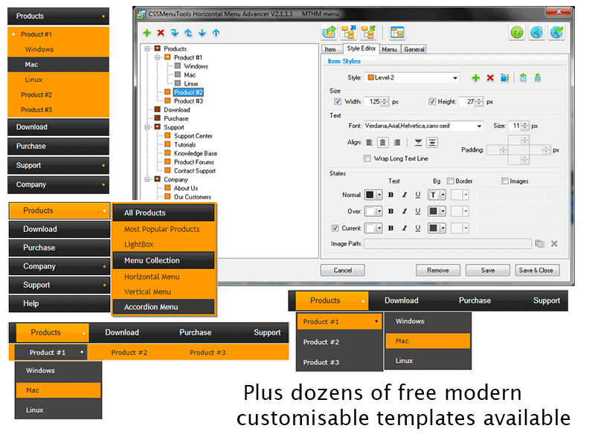595x446 pixels.
Task: Toggle bold for Normal state text
Action: pyautogui.click(x=391, y=195)
